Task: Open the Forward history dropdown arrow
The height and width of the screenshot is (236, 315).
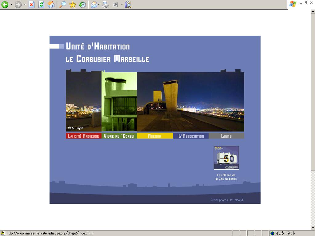Action: click(25, 4)
